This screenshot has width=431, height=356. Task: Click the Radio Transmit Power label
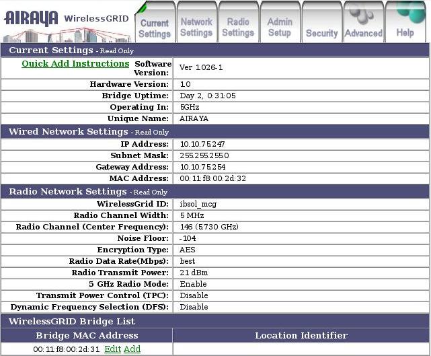pyautogui.click(x=120, y=273)
